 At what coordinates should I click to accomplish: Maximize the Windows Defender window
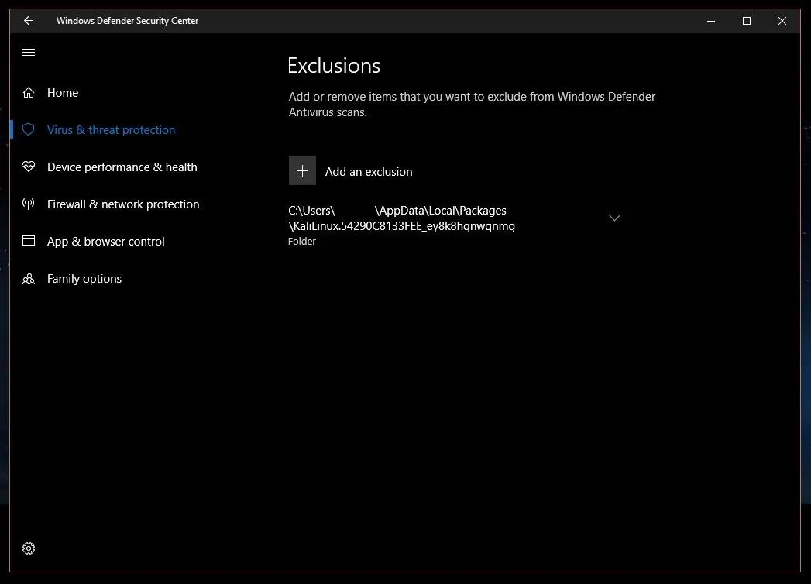(747, 21)
